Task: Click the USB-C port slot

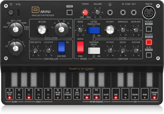Action: [18, 13]
